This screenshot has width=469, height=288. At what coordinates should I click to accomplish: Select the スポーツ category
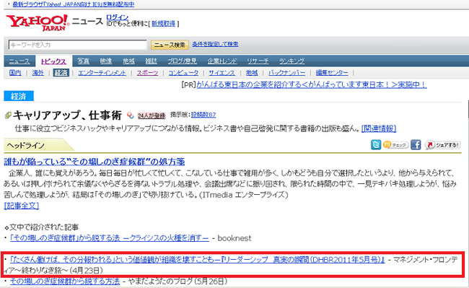(147, 73)
